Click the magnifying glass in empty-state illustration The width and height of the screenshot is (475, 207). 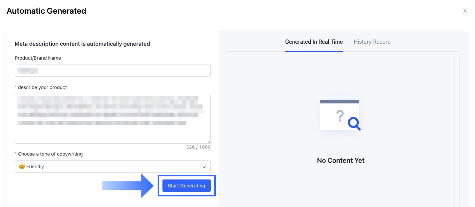[x=354, y=123]
